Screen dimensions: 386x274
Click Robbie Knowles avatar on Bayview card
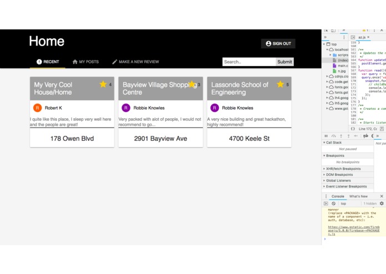(126, 108)
